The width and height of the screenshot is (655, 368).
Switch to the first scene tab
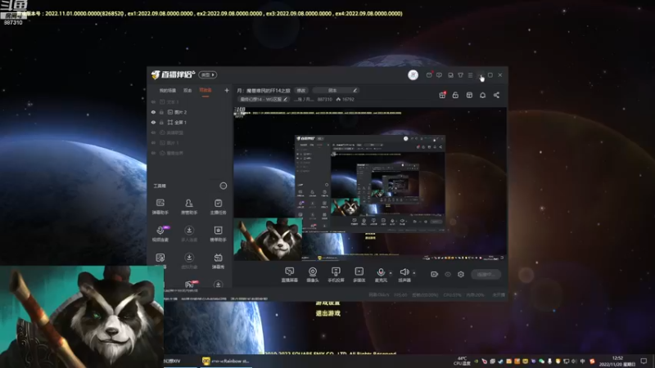click(x=168, y=90)
